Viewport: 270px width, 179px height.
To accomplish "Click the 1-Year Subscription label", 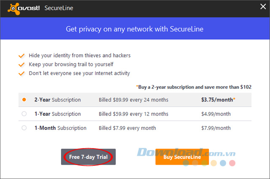I will [x=57, y=114].
